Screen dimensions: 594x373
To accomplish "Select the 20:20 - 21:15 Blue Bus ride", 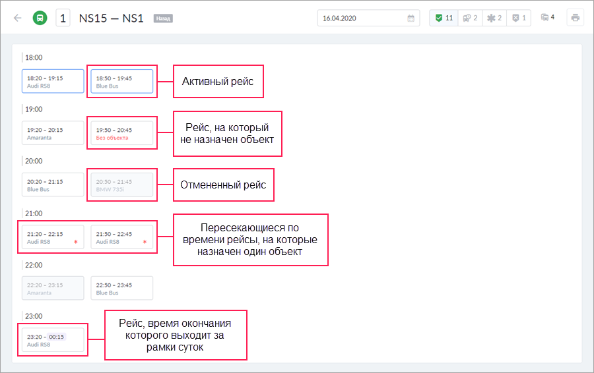I will 53,185.
